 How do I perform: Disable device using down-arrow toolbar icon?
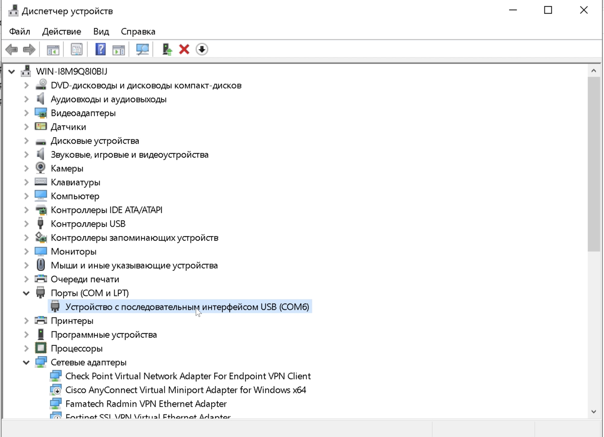[202, 49]
